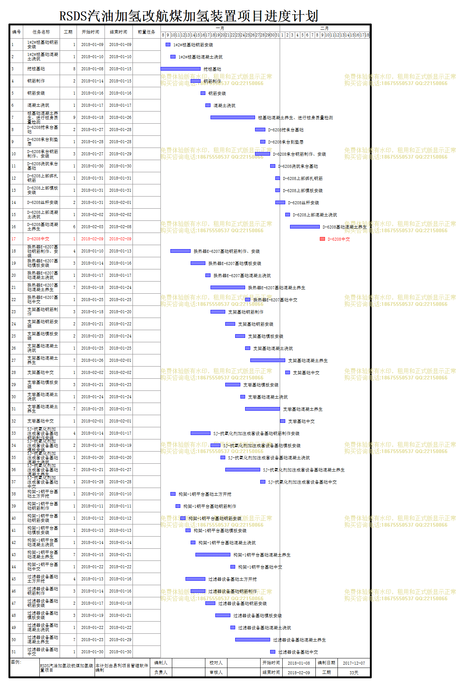Click the 桩基础混凝土养生 long Gantt bar in row 7

[233, 117]
